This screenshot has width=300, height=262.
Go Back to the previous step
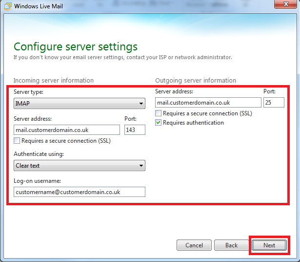231,245
